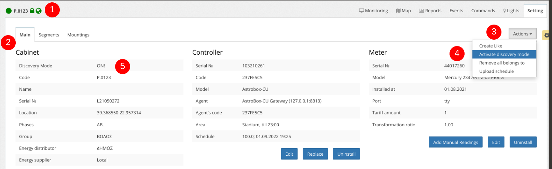Choose Remove all belongs to
Screen dimensions: 552x169
point(501,63)
